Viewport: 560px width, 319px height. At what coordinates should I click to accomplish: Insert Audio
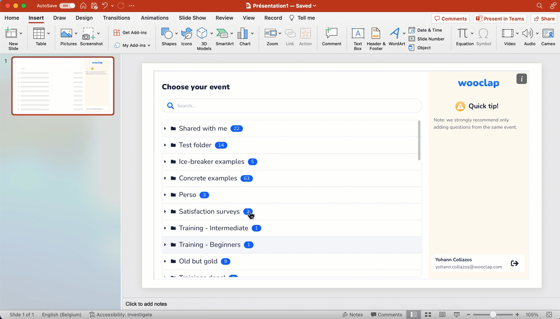click(x=530, y=37)
